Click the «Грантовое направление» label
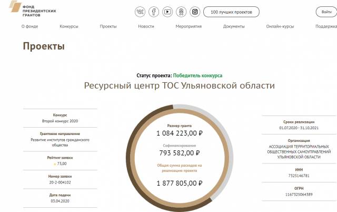 click(60, 133)
